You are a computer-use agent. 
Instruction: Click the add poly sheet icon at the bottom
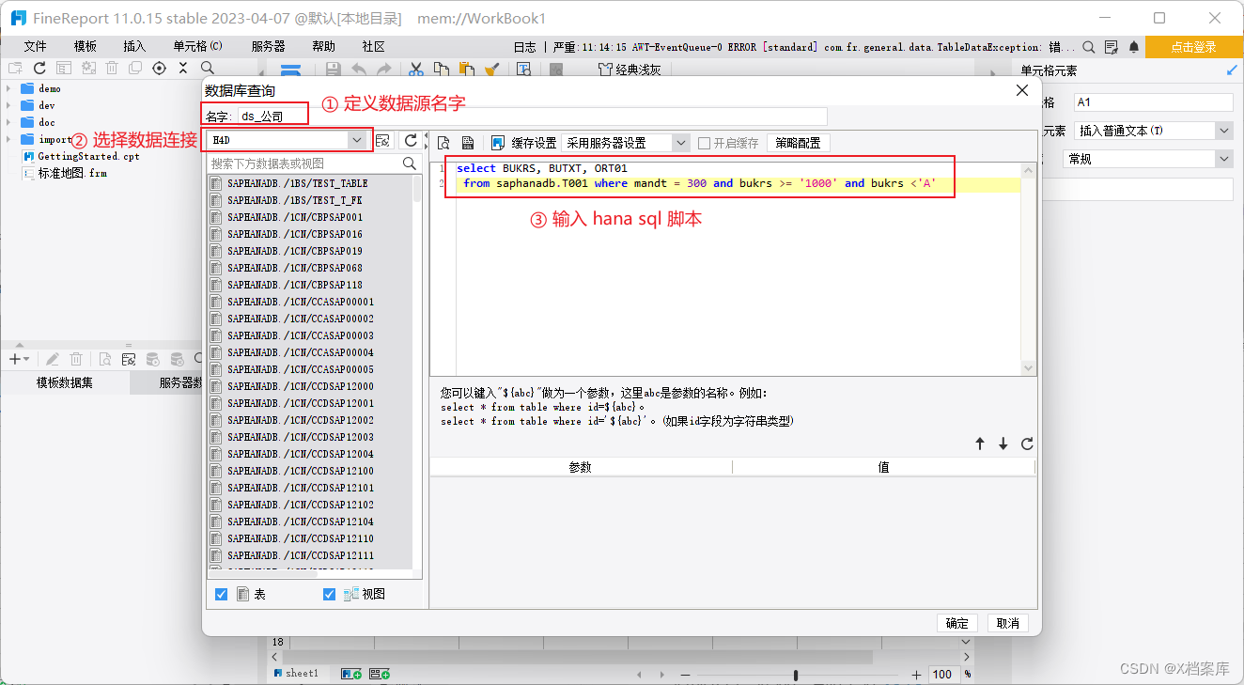(x=380, y=674)
